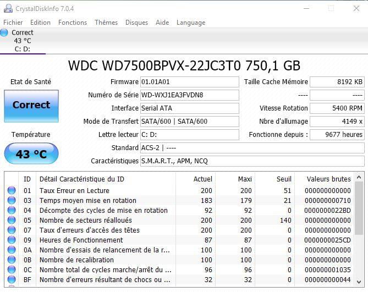This screenshot has height=292, width=368.
Task: Click raw value 0000000025CD
Action: [x=328, y=240]
